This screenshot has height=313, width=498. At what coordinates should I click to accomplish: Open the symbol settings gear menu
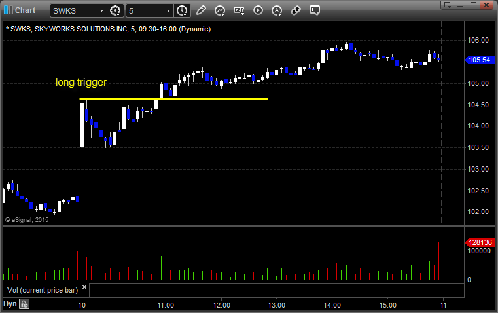(x=115, y=10)
